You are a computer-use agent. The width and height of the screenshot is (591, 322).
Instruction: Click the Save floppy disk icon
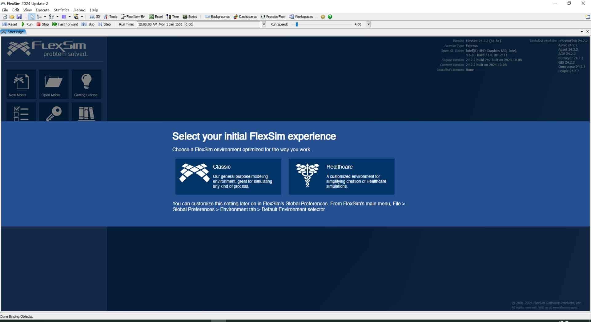(19, 17)
